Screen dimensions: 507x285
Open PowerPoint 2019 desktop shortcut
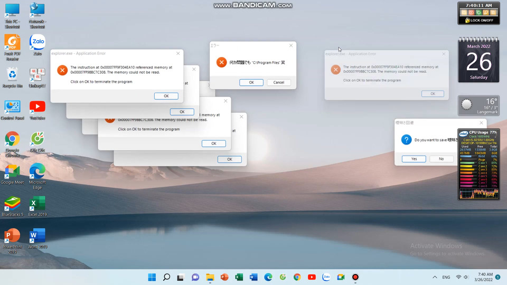coord(12,241)
